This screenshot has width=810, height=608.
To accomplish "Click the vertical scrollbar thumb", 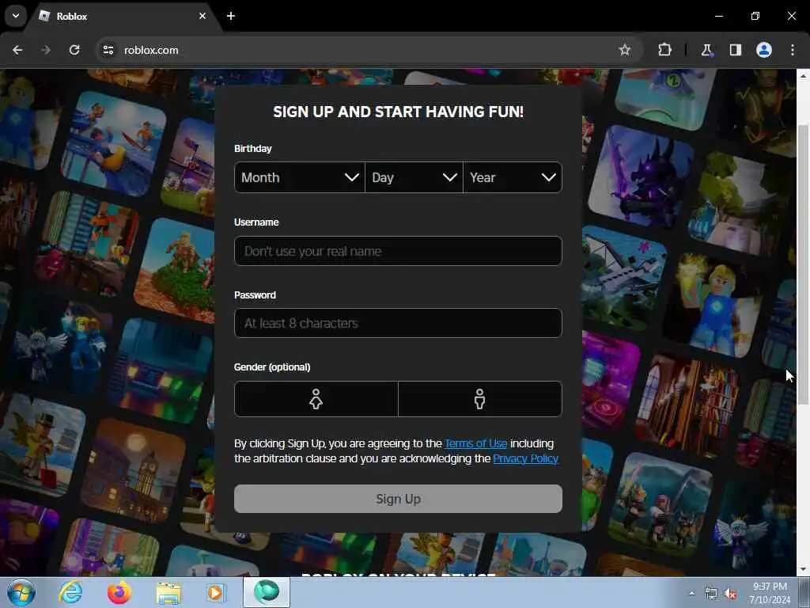I will coord(803,264).
